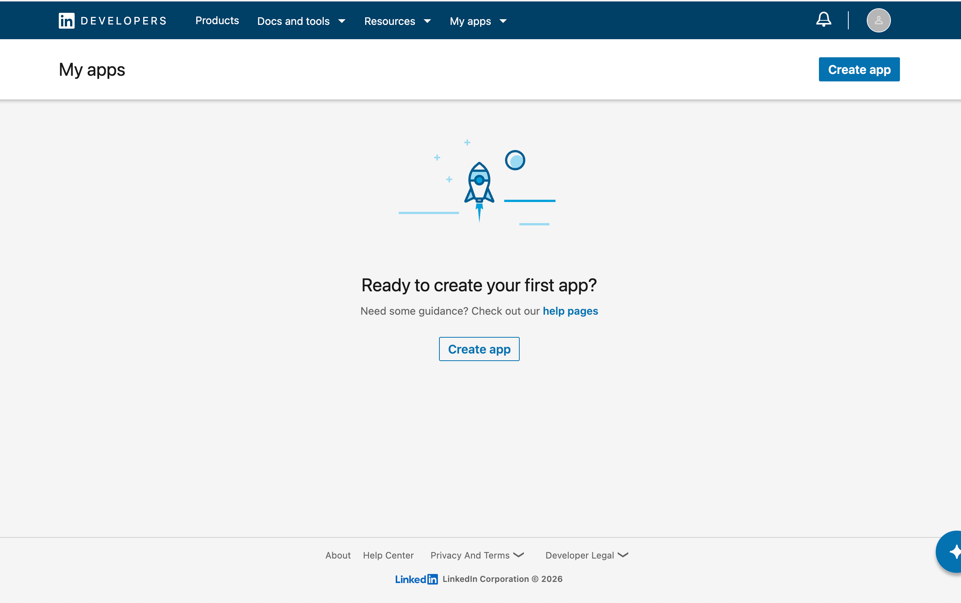This screenshot has height=603, width=961.
Task: Click the outlined Create app button
Action: point(479,349)
